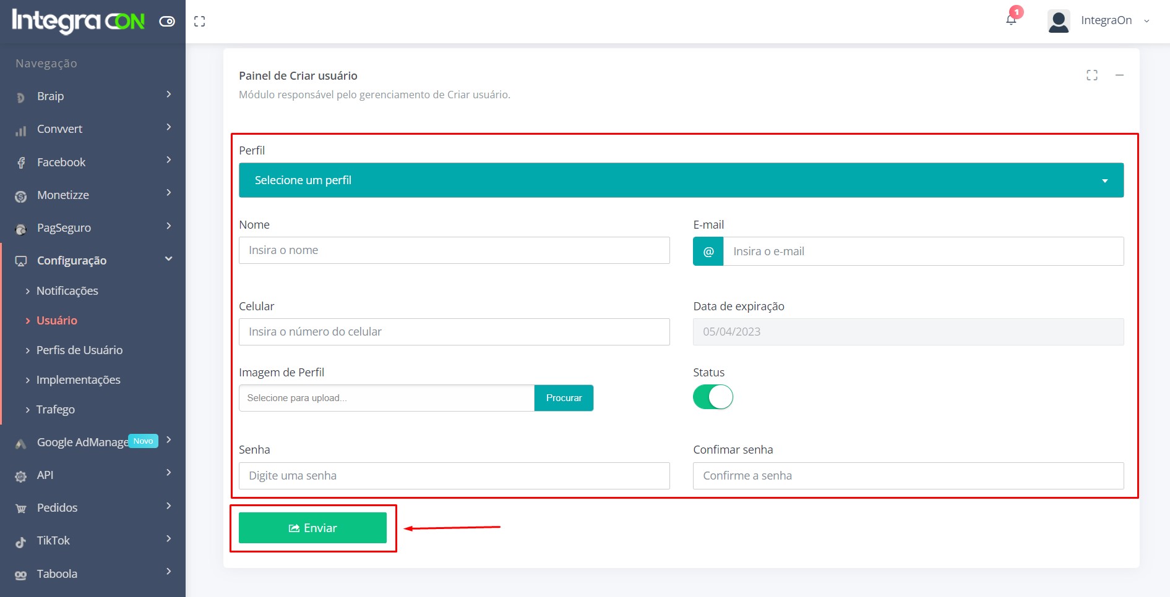Click the fullscreen icon in top bar
Viewport: 1170px width, 597px height.
[199, 22]
